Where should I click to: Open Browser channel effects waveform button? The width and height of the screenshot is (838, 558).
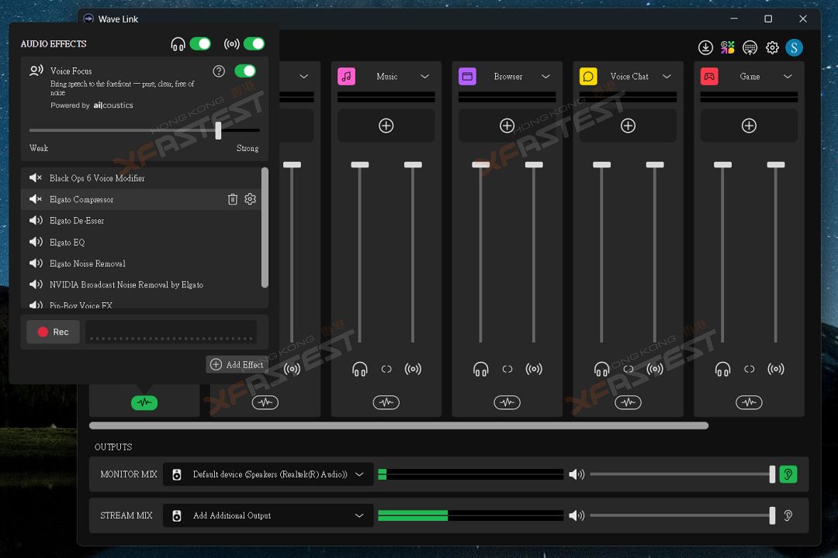507,402
